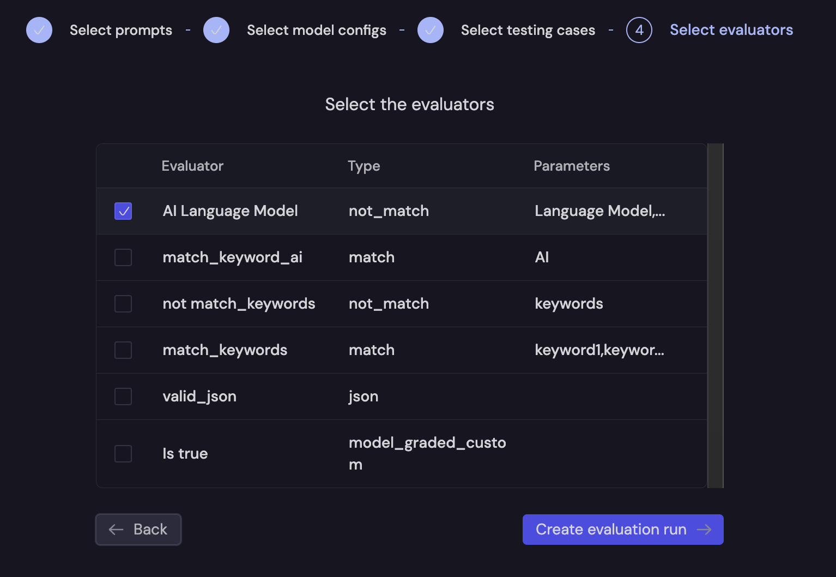The height and width of the screenshot is (577, 836).
Task: Click the back arrow icon inside Back button
Action: click(115, 529)
